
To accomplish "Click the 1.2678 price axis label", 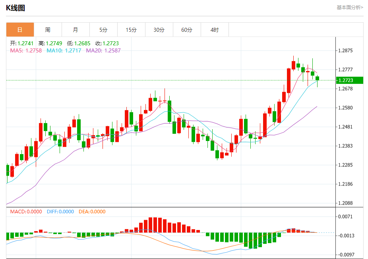I will pos(345,89).
